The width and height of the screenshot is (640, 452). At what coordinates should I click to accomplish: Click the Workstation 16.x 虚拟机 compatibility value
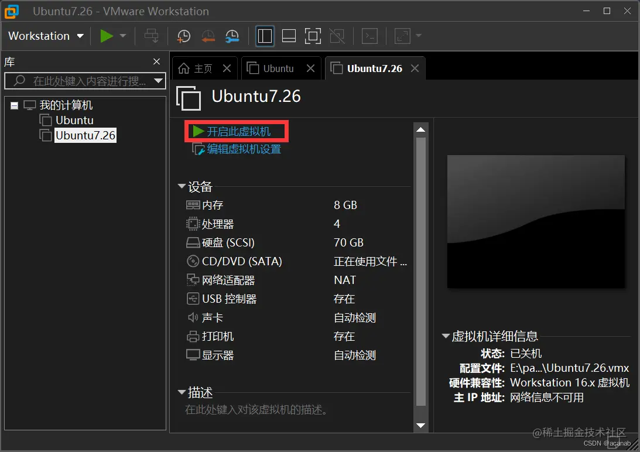(x=570, y=383)
